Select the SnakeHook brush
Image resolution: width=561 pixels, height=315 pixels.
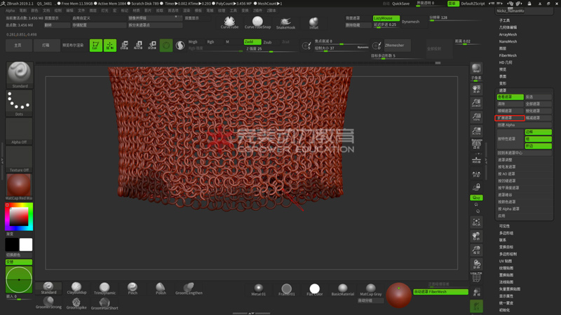click(x=285, y=22)
